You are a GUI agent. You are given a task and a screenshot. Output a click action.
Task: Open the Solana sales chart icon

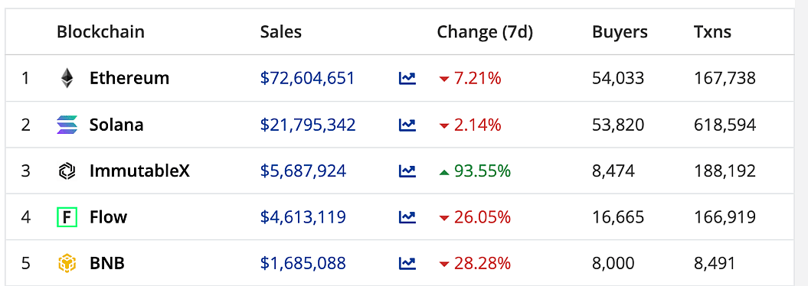pyautogui.click(x=407, y=125)
